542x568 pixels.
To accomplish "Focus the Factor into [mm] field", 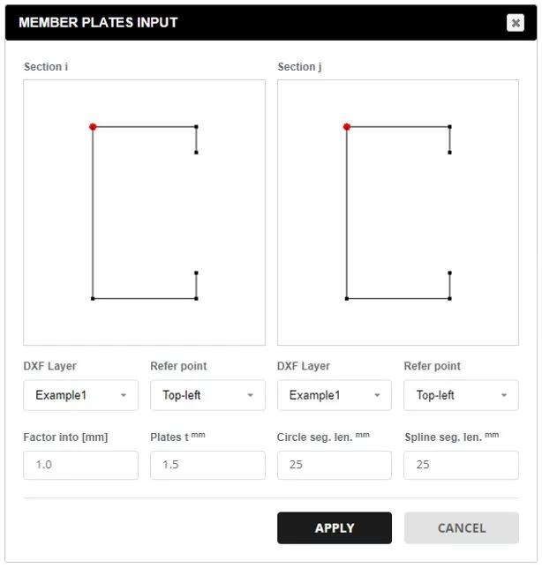I will [x=80, y=465].
